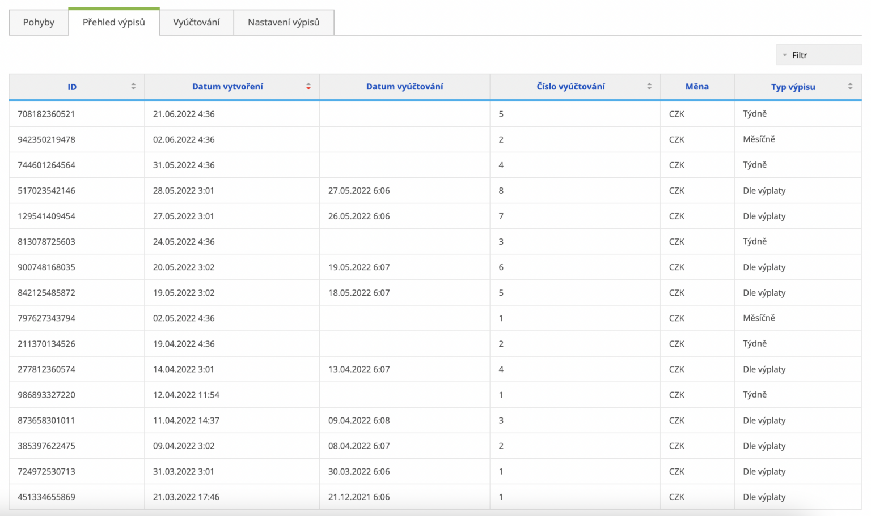This screenshot has width=871, height=516.
Task: Click creation date 24.05.2022 4:36
Action: click(x=184, y=241)
